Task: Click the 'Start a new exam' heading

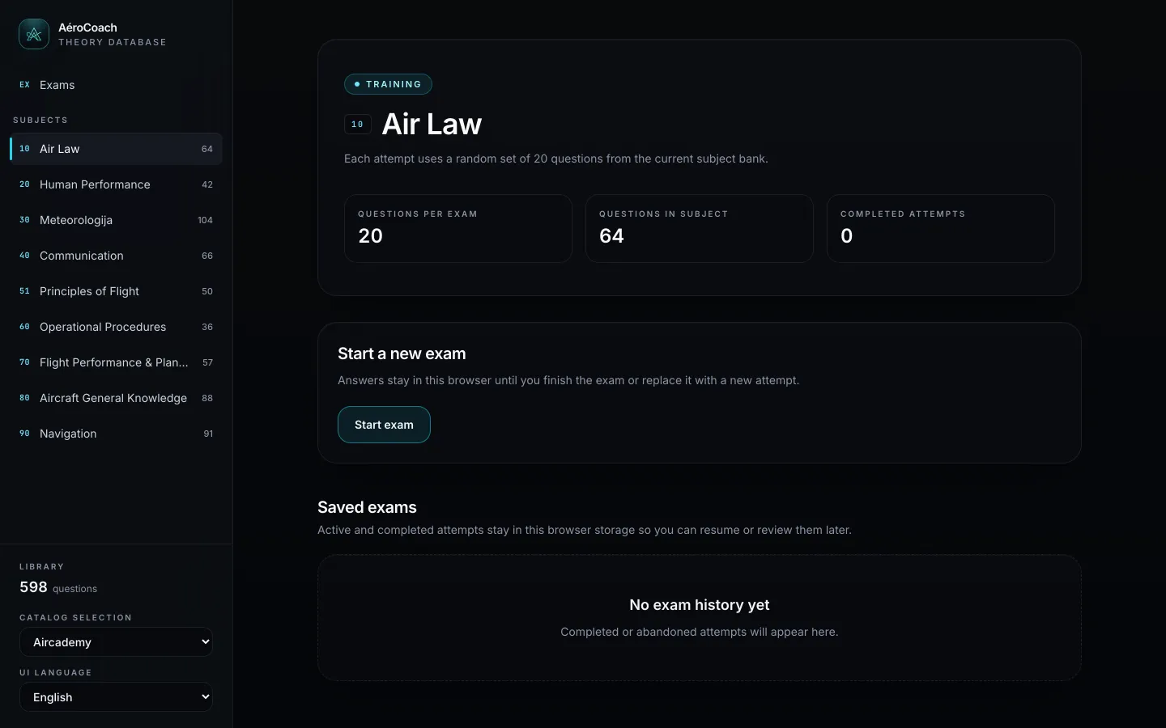Action: click(x=402, y=353)
